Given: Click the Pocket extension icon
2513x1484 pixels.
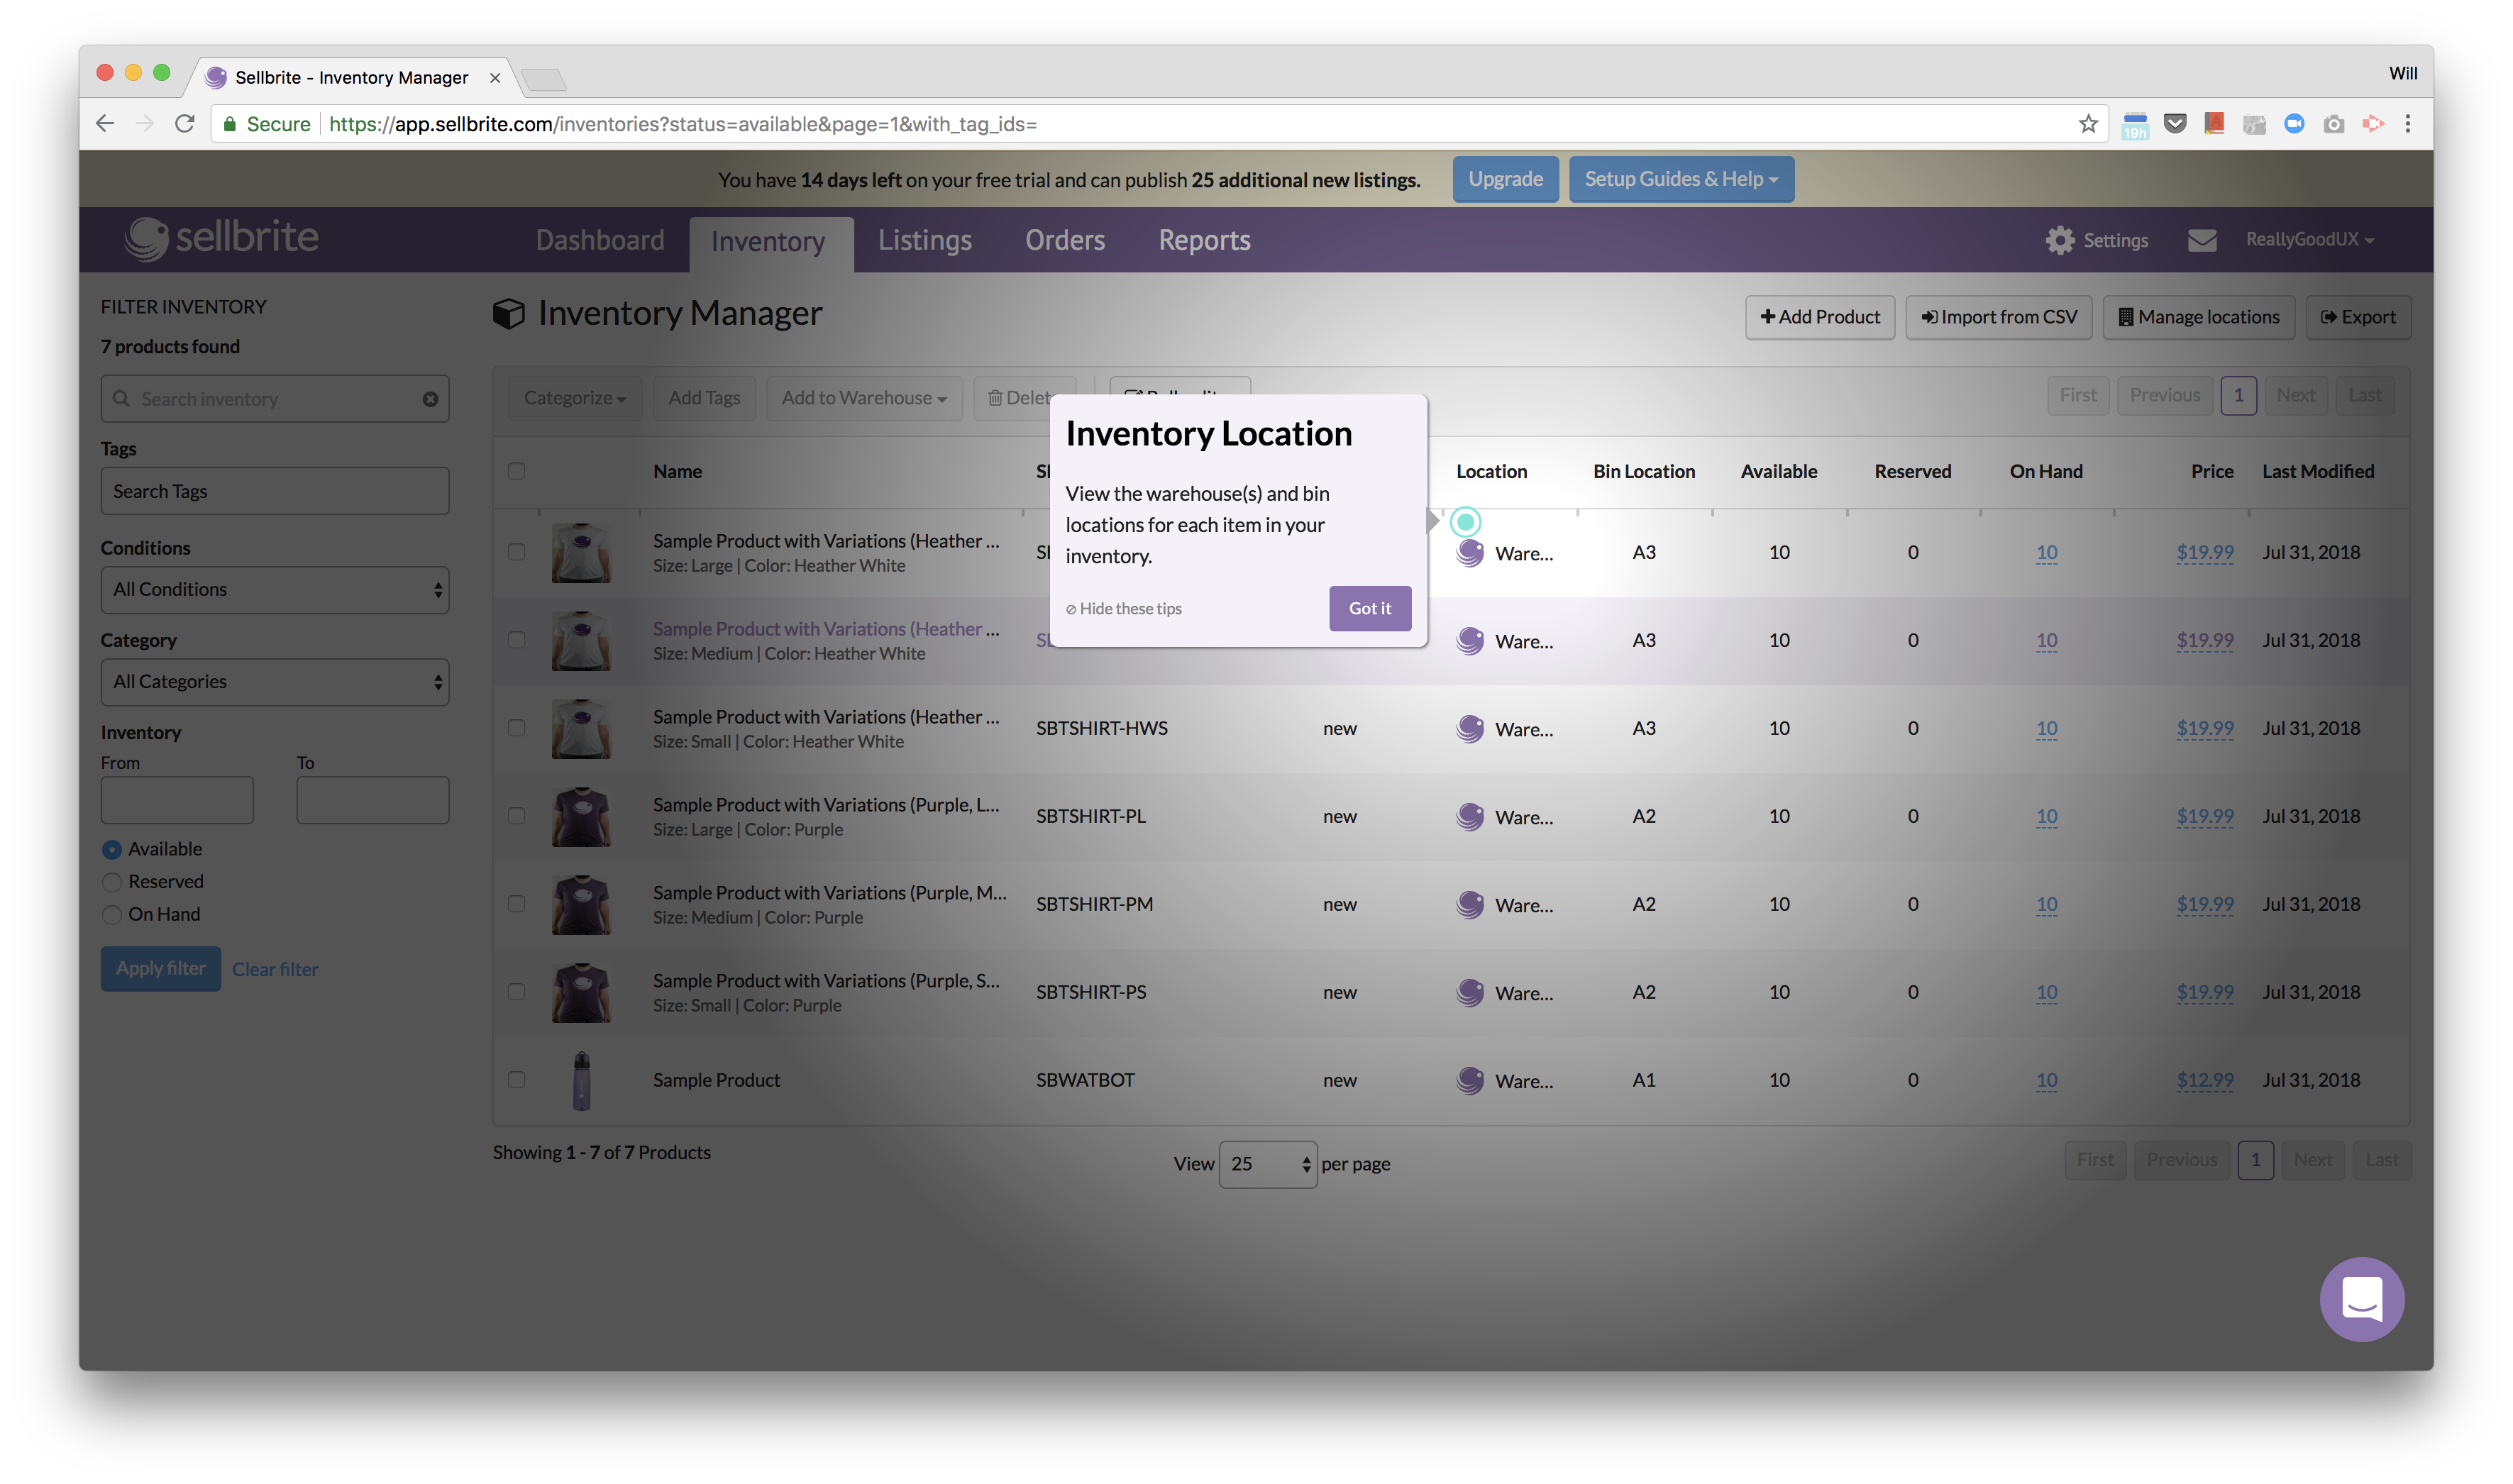Looking at the screenshot, I should click(x=2174, y=123).
